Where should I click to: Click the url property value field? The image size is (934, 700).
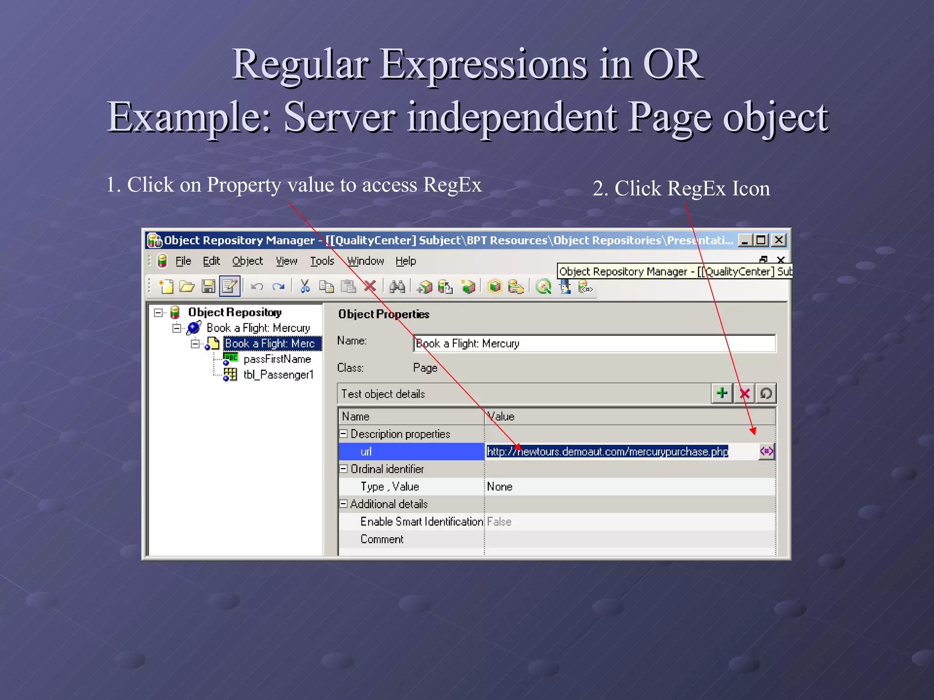point(622,452)
